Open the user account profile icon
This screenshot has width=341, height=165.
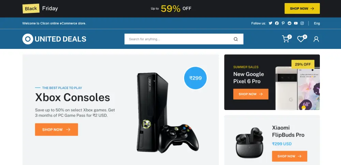point(316,39)
